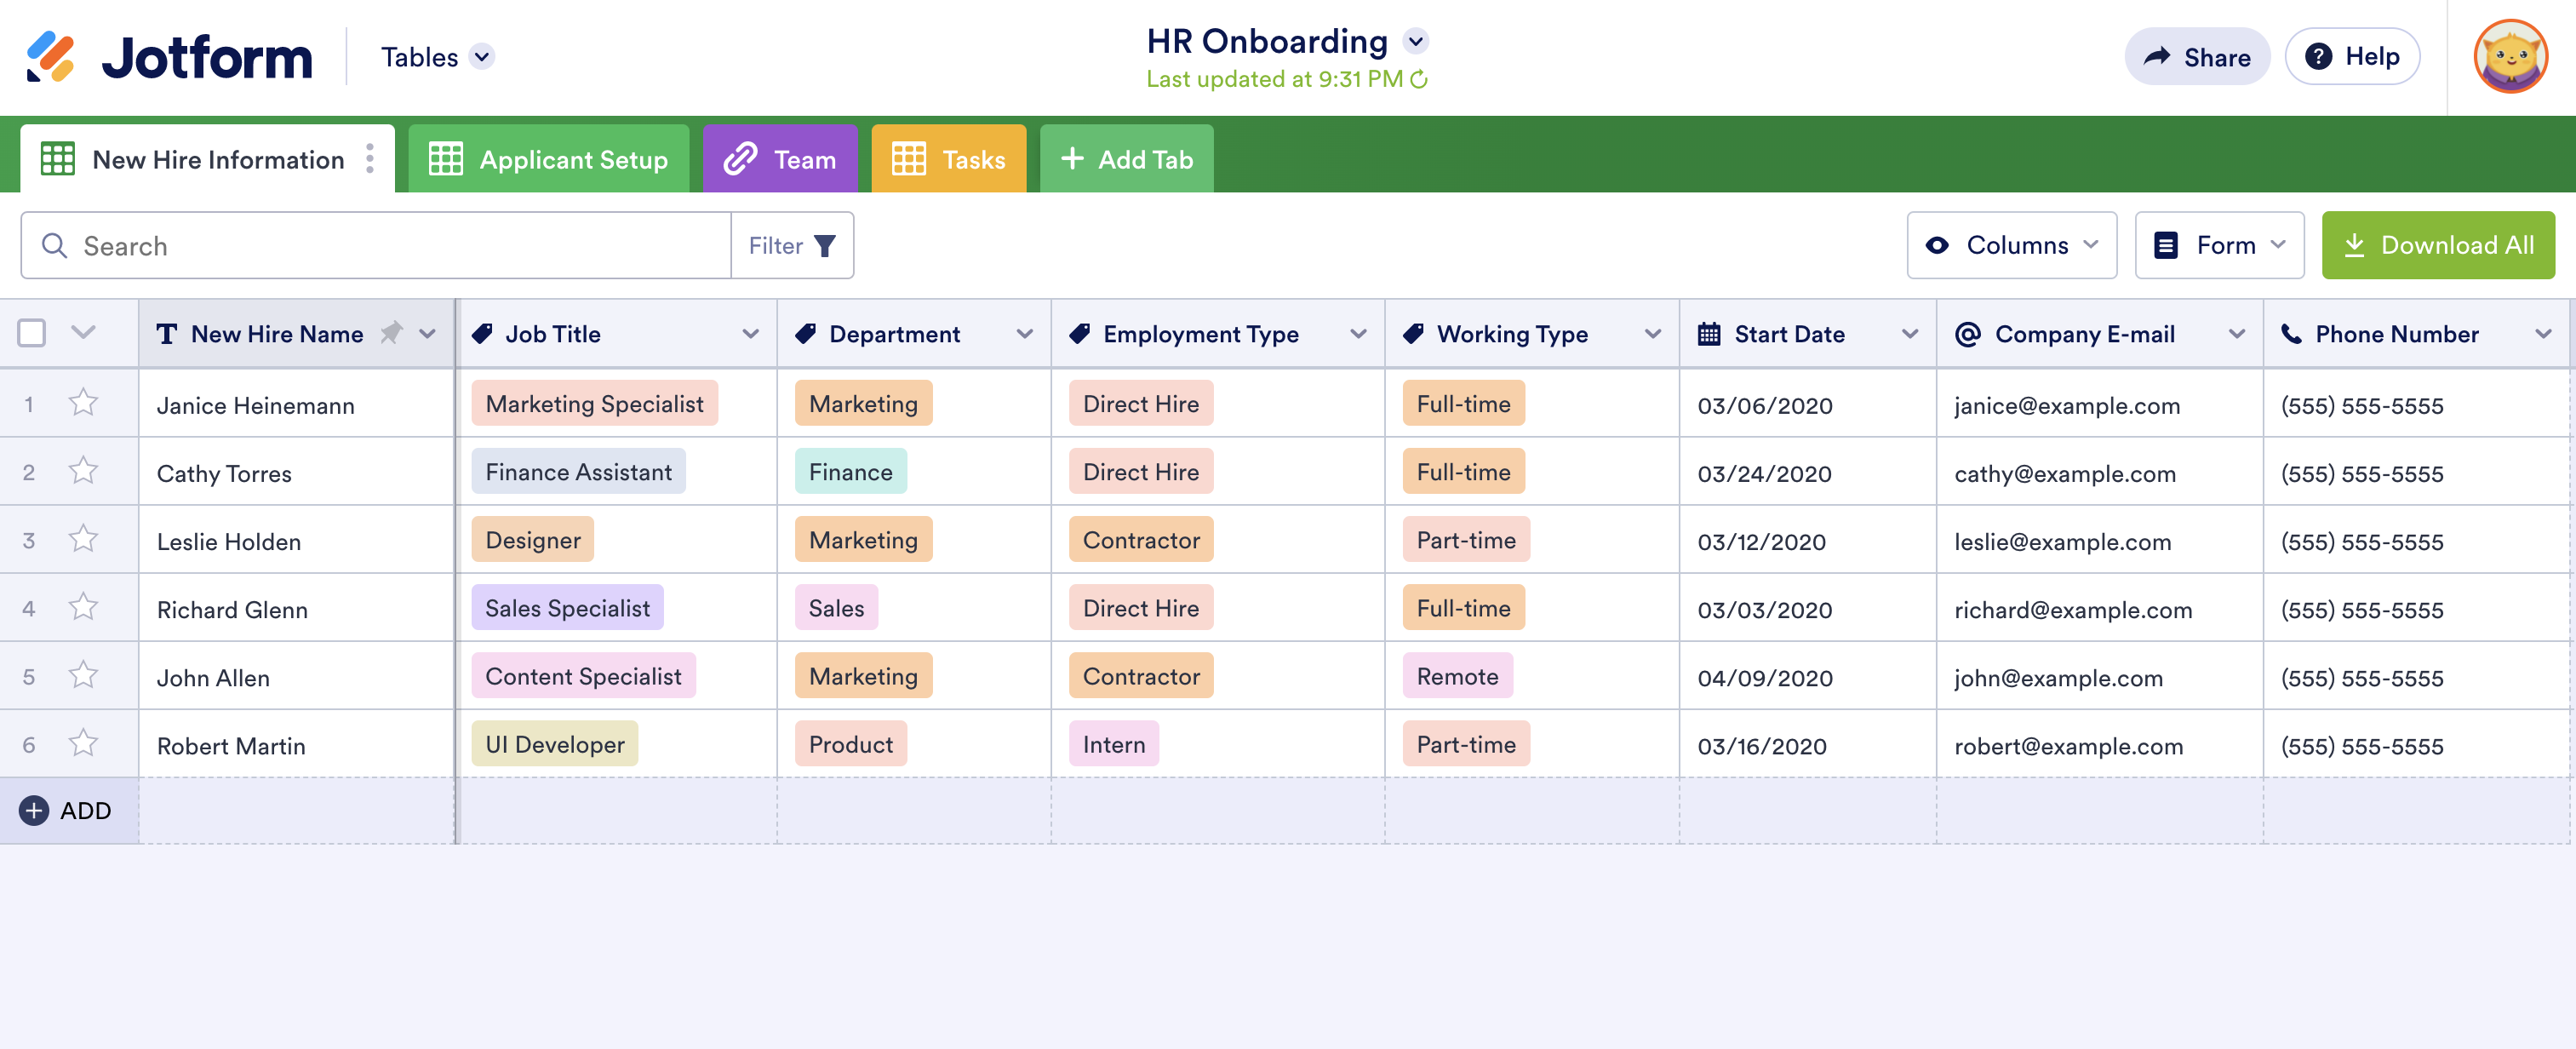The width and height of the screenshot is (2576, 1049).
Task: Open the HR Onboarding title dropdown arrow
Action: (x=1415, y=42)
